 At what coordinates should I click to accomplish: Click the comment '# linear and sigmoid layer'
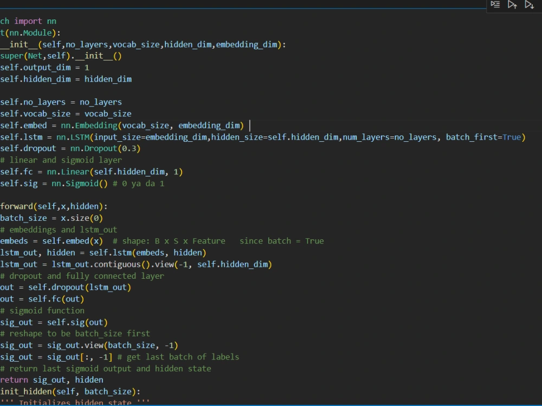pyautogui.click(x=61, y=160)
